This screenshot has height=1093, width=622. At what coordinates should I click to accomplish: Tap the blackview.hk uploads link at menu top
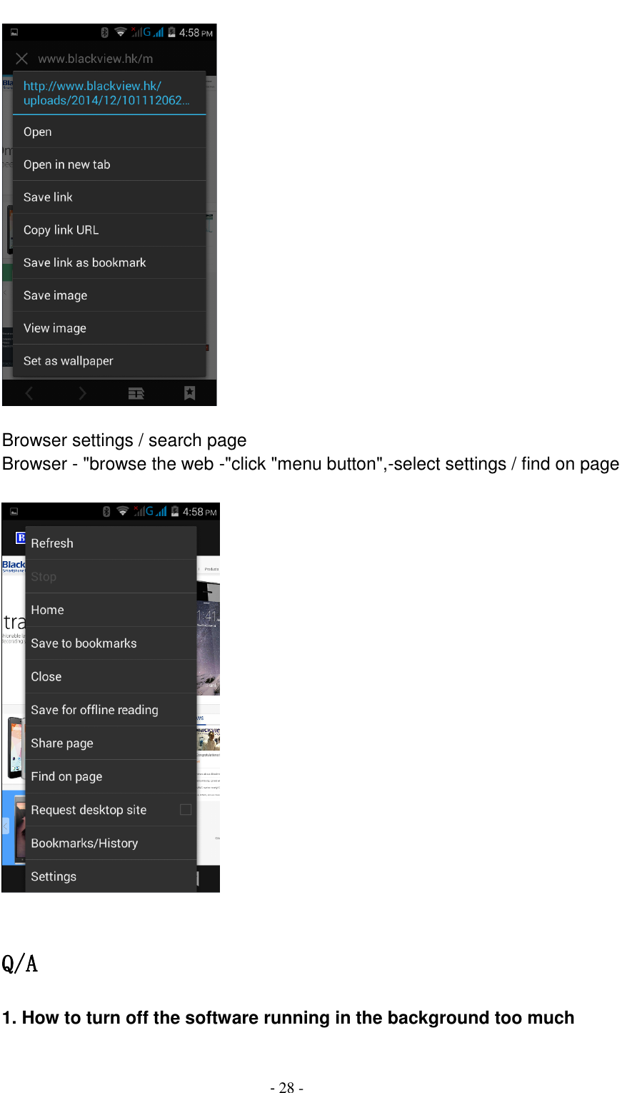(x=107, y=93)
